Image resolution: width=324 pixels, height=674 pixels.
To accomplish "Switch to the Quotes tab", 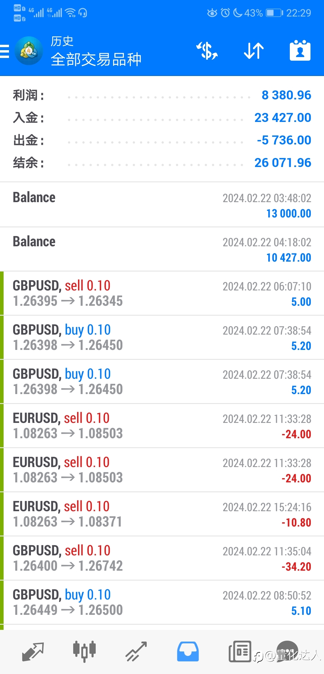I will click(x=33, y=651).
